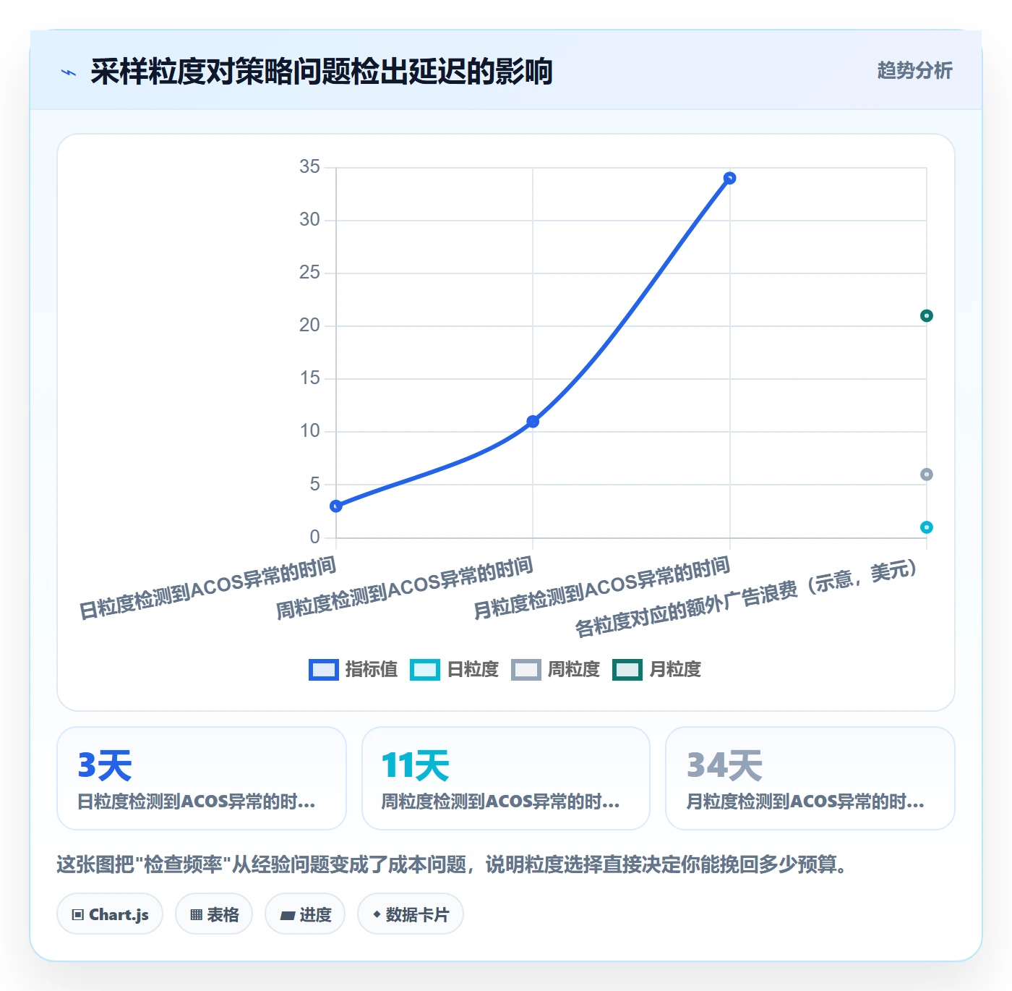Toggle the 指标值 legend swatch
Screen dimensions: 1012x991
(323, 670)
